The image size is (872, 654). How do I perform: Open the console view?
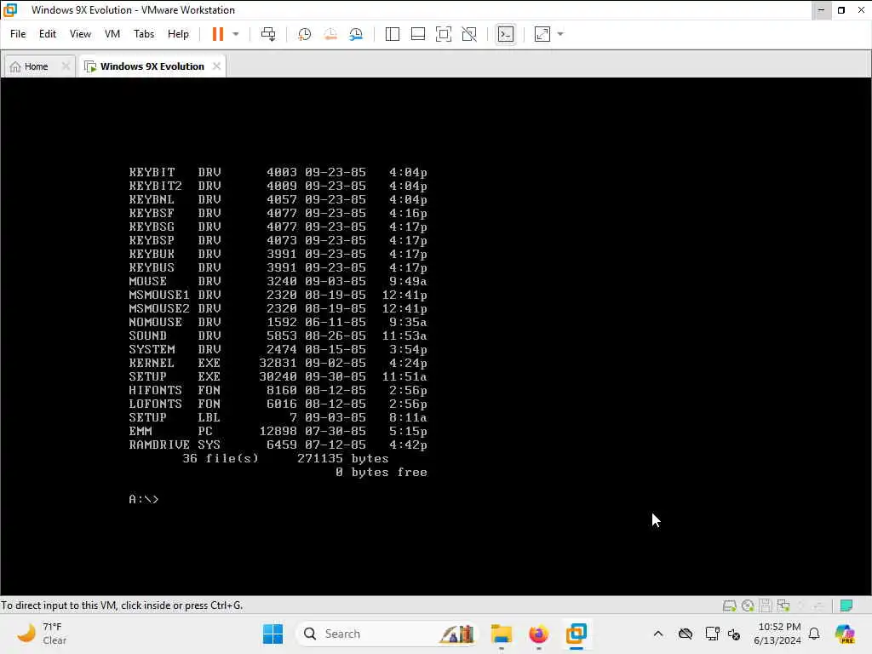506,34
